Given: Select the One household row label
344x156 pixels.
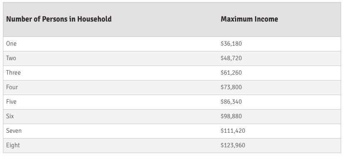Looking at the screenshot, I should click(x=11, y=44).
